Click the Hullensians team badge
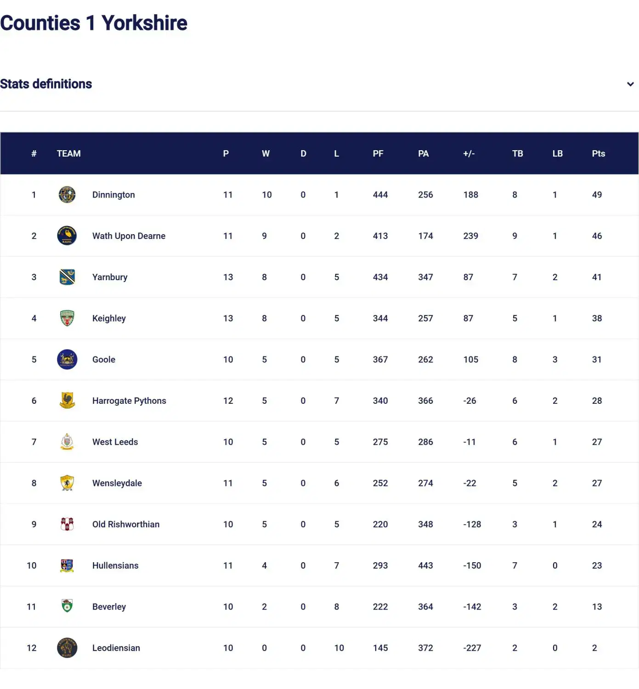The width and height of the screenshot is (639, 689). (67, 565)
